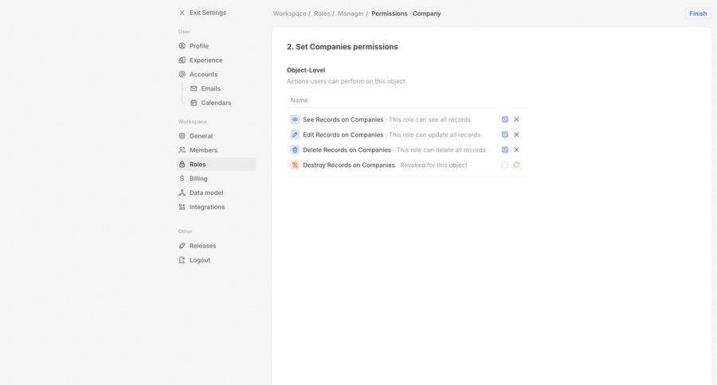717x385 pixels.
Task: Click the Integrations apps icon
Action: (x=182, y=207)
